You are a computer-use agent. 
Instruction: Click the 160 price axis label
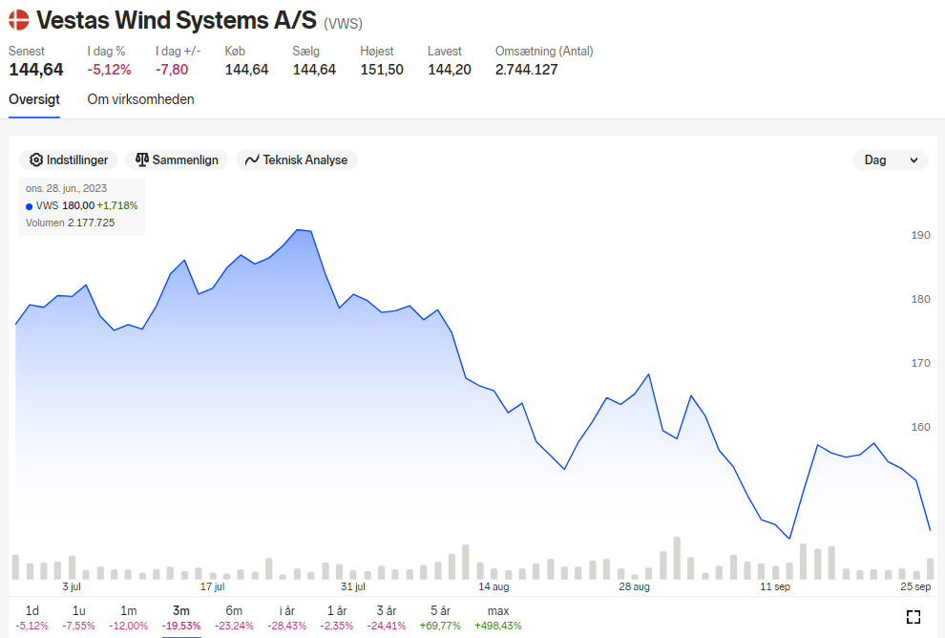pos(920,427)
